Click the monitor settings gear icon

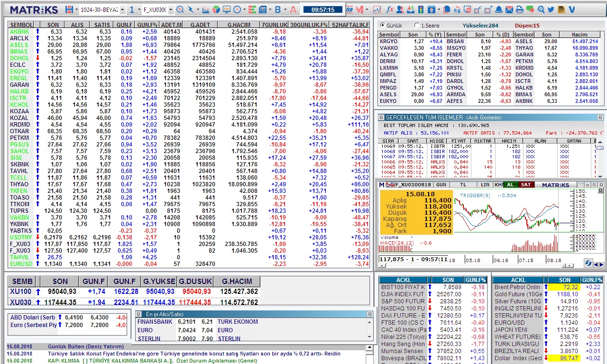point(468,9)
